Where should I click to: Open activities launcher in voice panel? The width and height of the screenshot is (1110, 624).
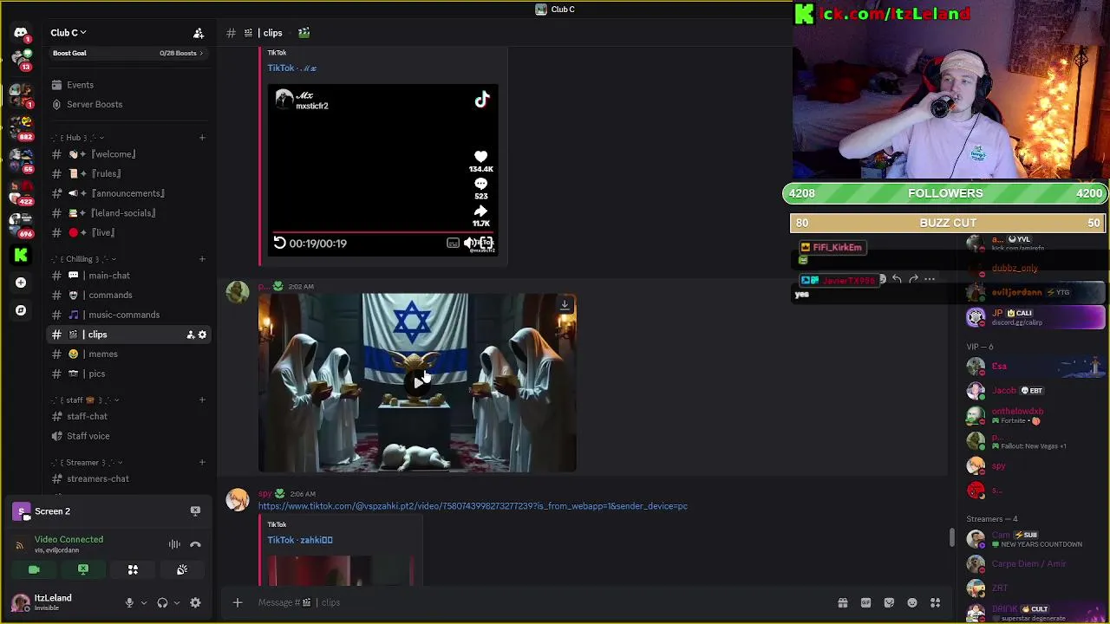[133, 569]
